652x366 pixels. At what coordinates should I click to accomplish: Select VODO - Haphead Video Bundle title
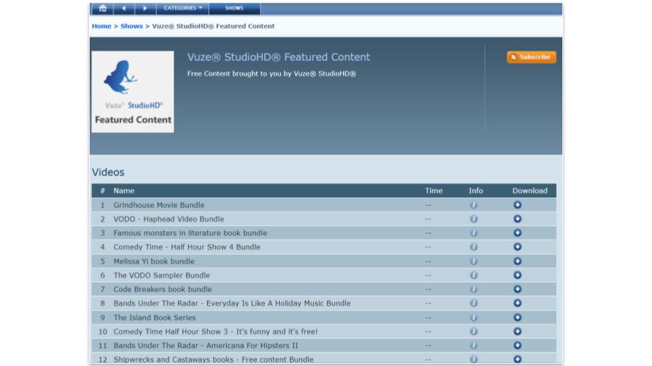pos(169,219)
